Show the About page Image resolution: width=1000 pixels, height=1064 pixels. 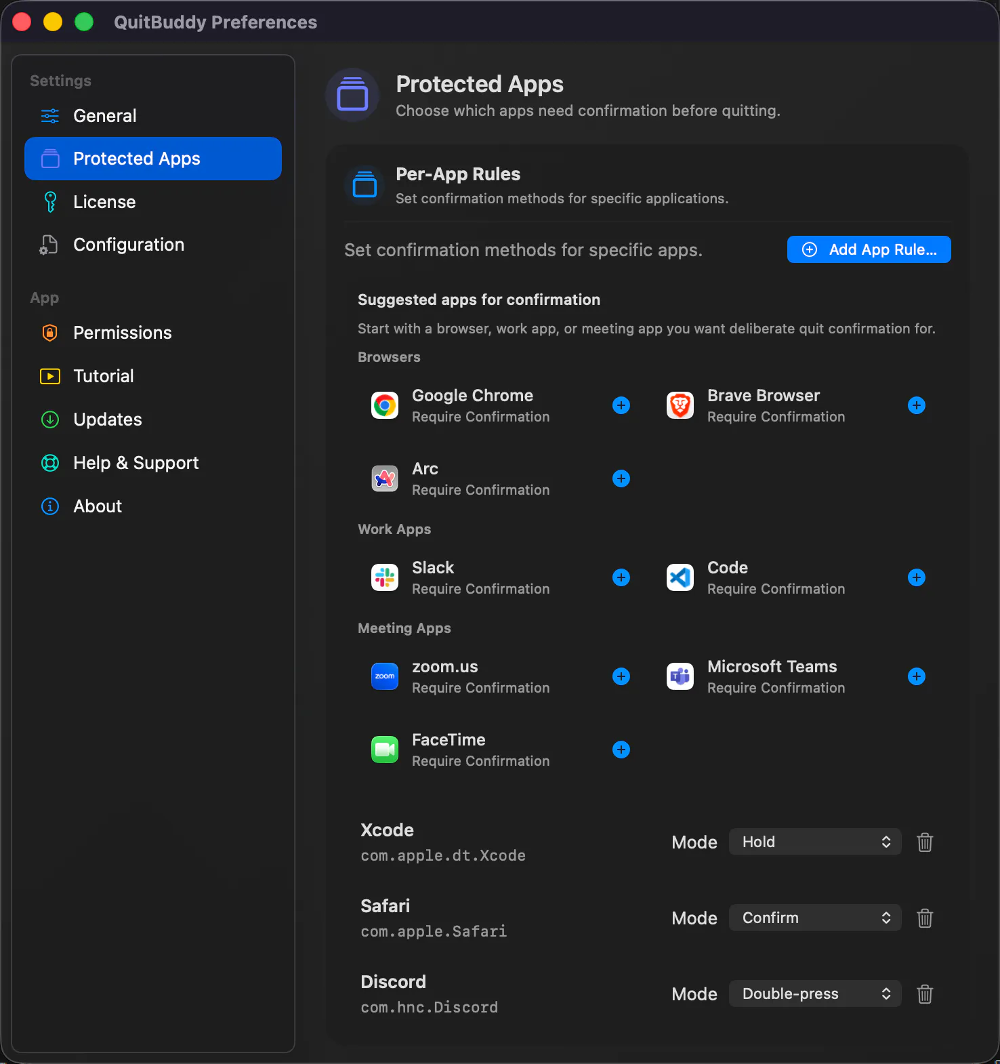point(153,506)
